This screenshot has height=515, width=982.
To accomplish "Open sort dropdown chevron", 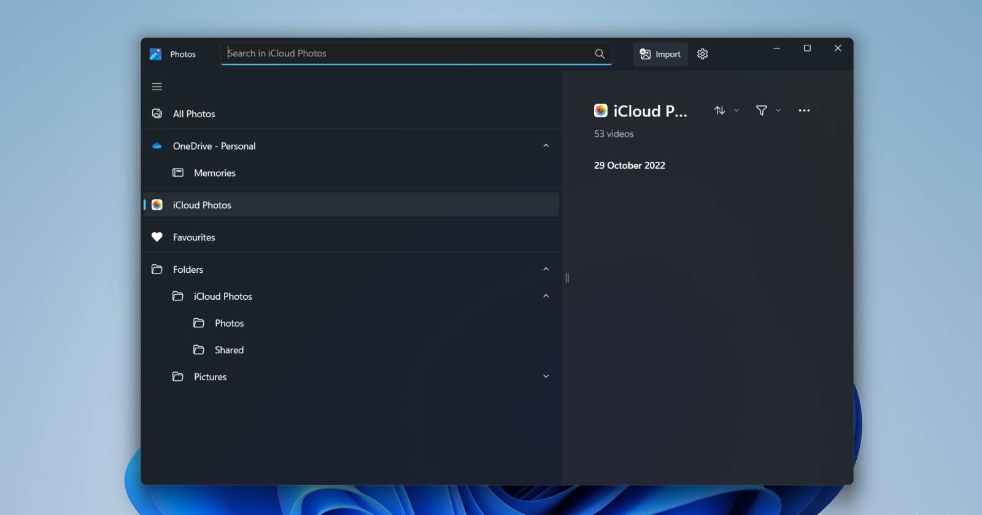I will click(x=736, y=110).
